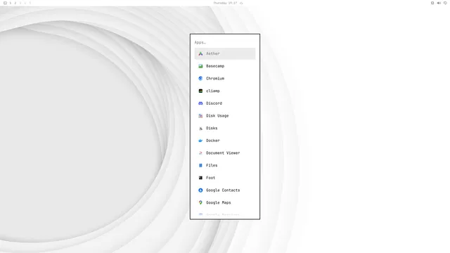The image size is (450, 253).
Task: Open the Google Contacts icon
Action: (x=200, y=190)
